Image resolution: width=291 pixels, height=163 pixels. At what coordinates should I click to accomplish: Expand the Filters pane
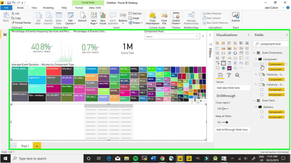tap(210, 35)
